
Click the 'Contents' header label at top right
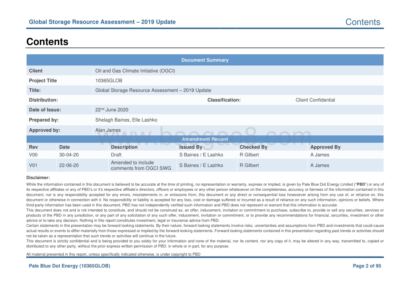[x=363, y=22]
